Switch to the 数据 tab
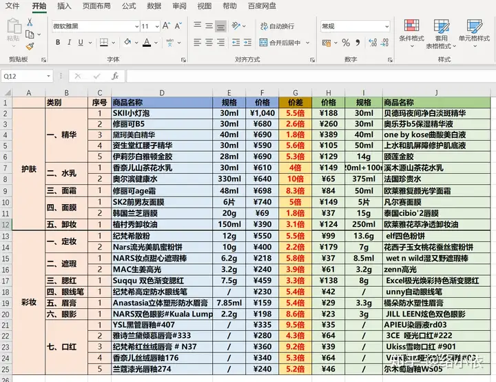This screenshot has width=496, height=382. (x=154, y=6)
